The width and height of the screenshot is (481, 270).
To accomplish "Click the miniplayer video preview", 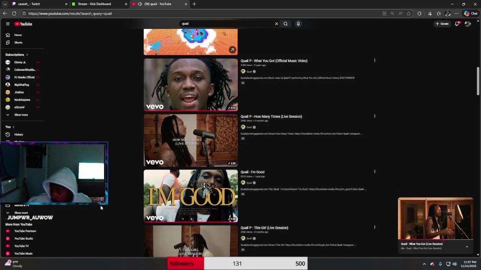I will click(436, 218).
